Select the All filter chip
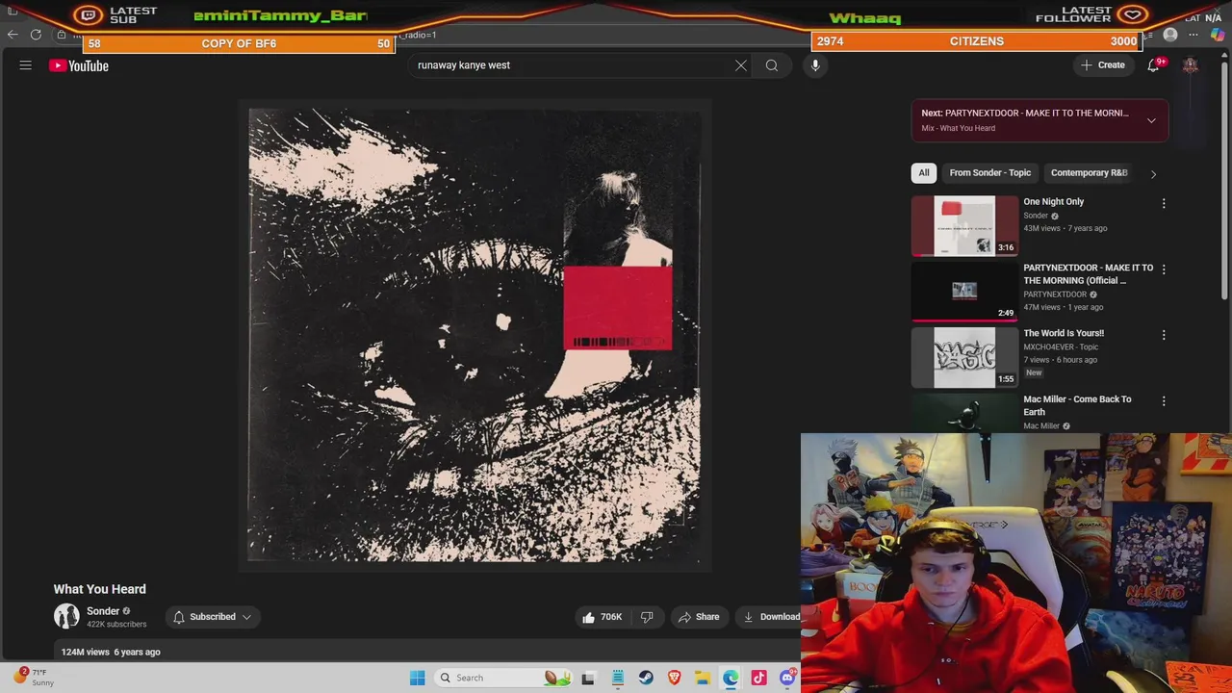The height and width of the screenshot is (693, 1232). click(924, 173)
